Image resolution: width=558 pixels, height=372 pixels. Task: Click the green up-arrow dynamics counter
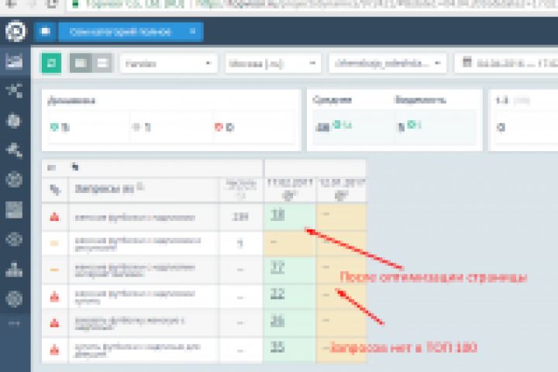60,127
